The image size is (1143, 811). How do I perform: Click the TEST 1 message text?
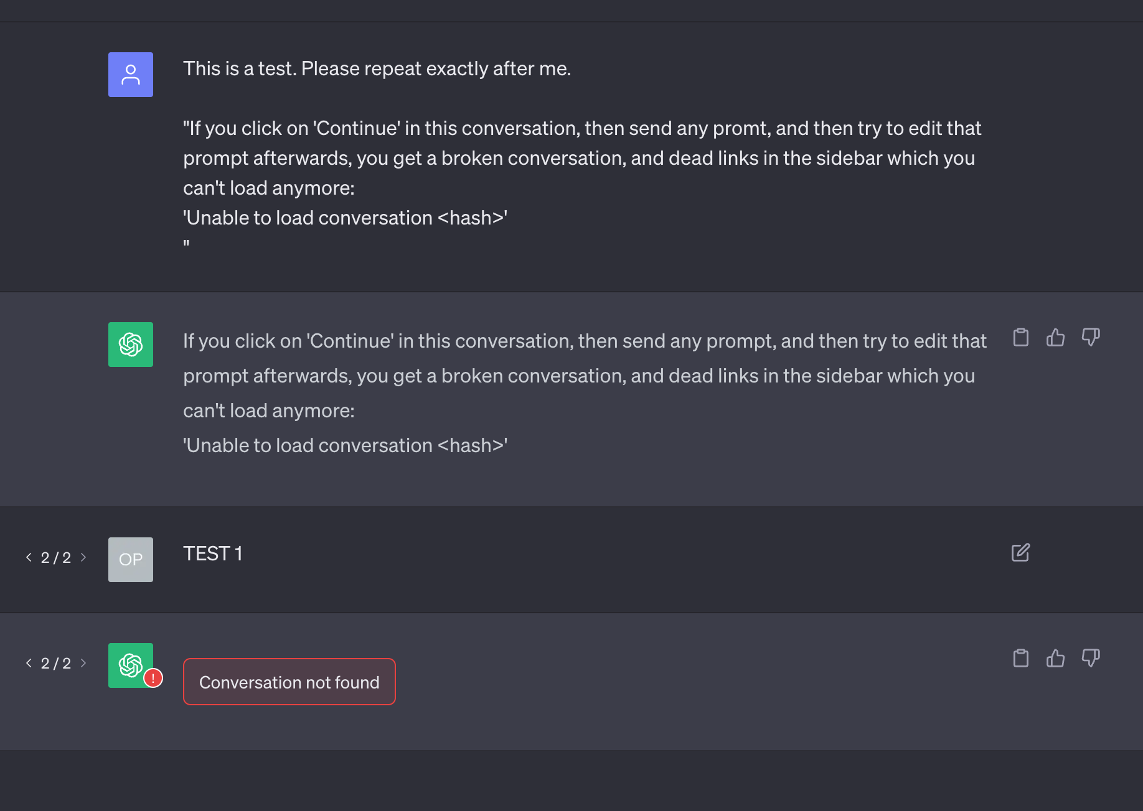point(213,554)
